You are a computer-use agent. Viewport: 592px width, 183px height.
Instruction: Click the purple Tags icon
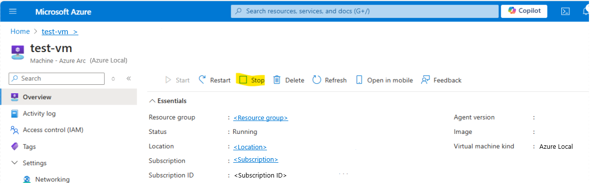[15, 146]
